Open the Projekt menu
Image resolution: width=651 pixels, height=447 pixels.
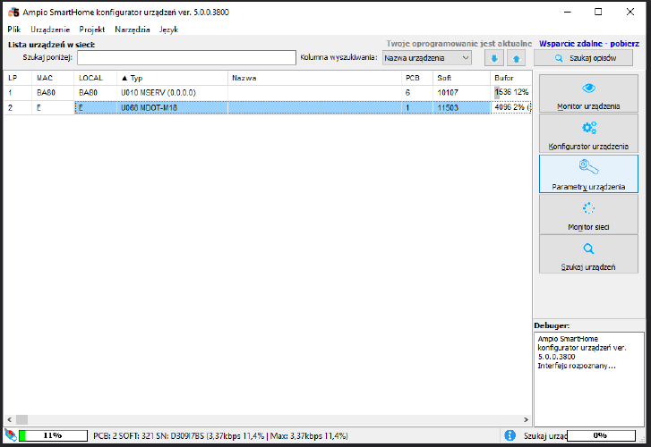92,30
